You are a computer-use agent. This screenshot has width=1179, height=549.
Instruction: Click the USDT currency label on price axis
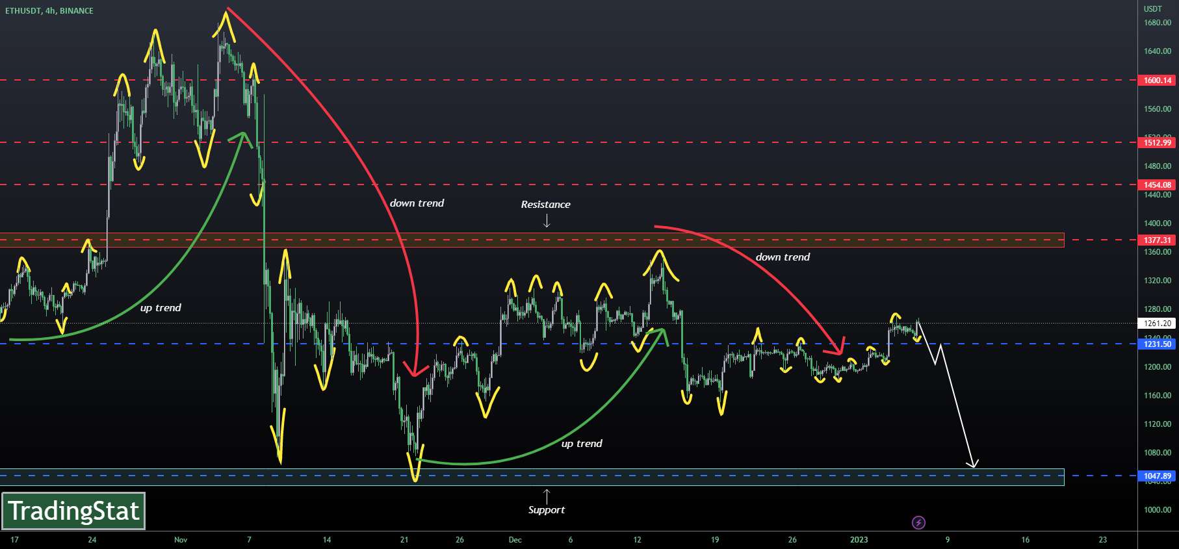pyautogui.click(x=1153, y=9)
